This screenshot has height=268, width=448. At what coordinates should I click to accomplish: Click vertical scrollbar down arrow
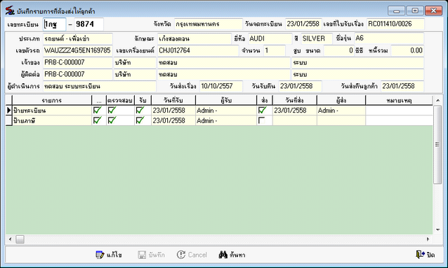point(437,230)
